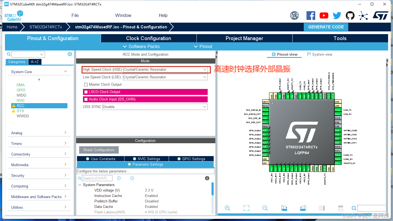
Task: Zoom out of the pinout view
Action: [x=265, y=208]
